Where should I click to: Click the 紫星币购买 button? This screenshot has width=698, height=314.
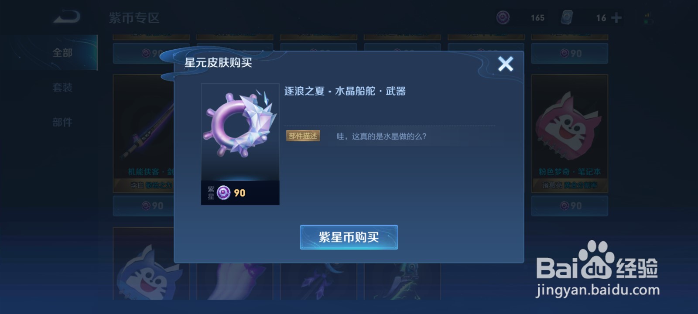[x=349, y=237]
